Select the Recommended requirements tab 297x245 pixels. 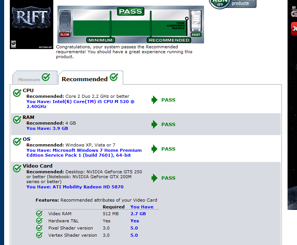(x=90, y=78)
